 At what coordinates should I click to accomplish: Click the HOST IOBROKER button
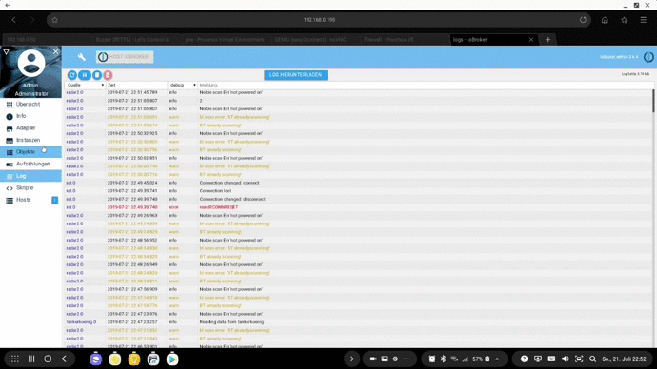coord(125,57)
